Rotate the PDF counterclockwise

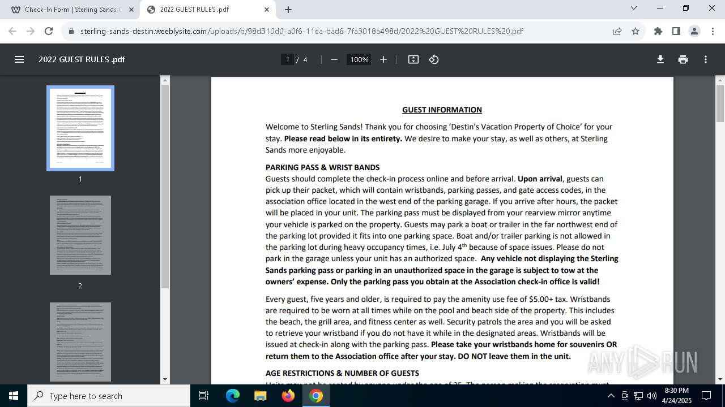[x=434, y=59]
